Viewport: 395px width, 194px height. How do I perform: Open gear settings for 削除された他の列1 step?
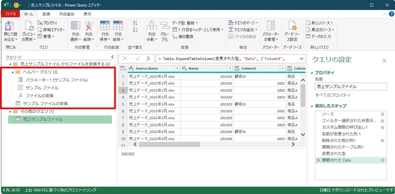(x=382, y=140)
